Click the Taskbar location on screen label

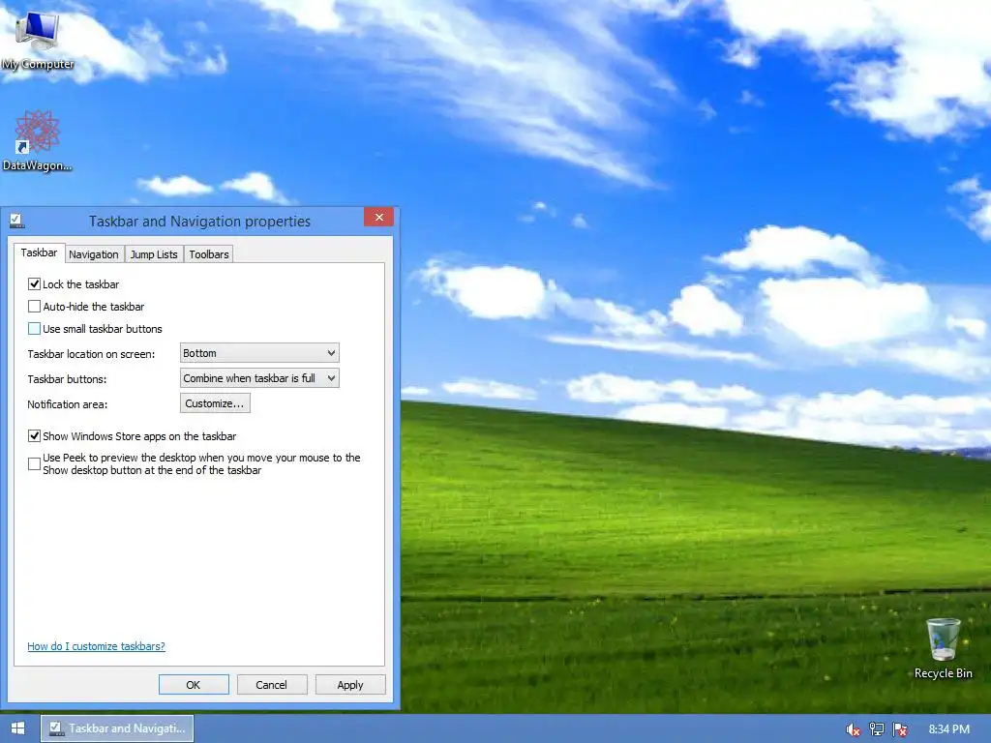pyautogui.click(x=91, y=354)
